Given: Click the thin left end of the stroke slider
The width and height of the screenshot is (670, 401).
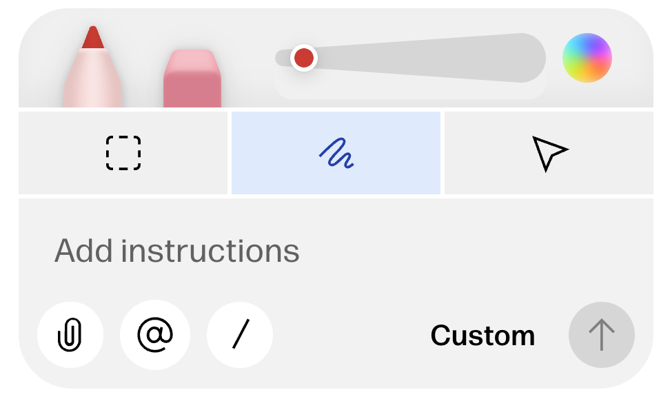Looking at the screenshot, I should click(281, 58).
